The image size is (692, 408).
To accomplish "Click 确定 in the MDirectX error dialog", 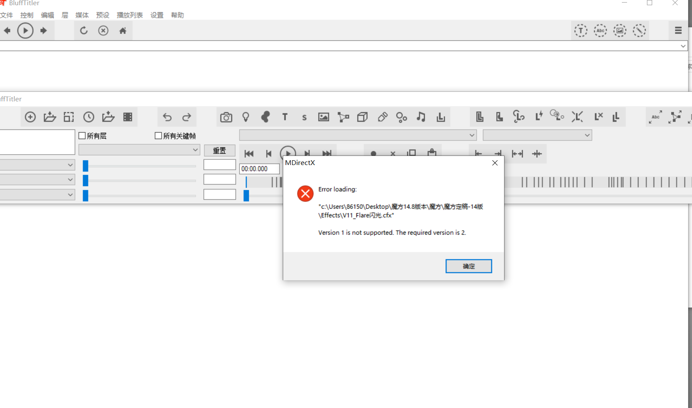I will (469, 266).
